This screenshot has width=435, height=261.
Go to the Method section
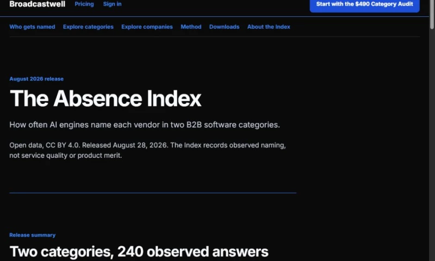(x=191, y=27)
